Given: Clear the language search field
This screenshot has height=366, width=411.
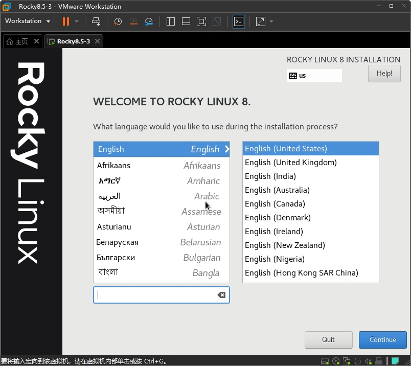Looking at the screenshot, I should (221, 295).
